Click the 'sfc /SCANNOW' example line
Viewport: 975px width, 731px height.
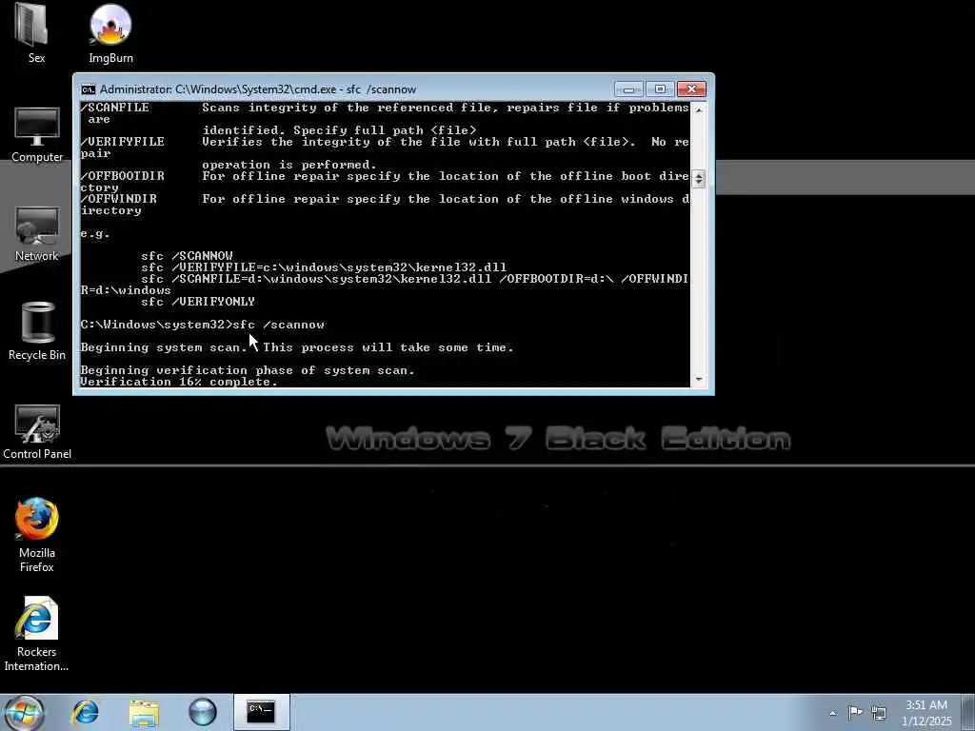187,256
